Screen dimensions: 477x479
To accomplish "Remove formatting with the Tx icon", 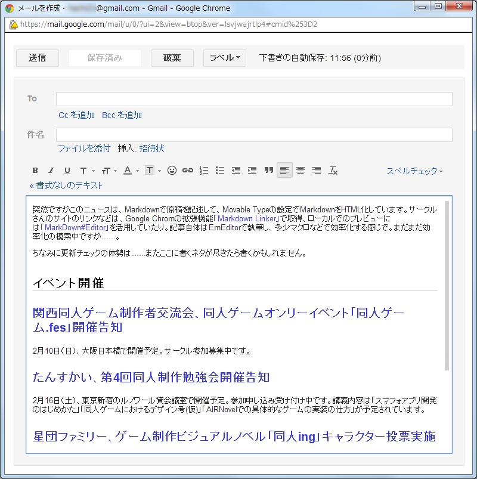I will [333, 170].
